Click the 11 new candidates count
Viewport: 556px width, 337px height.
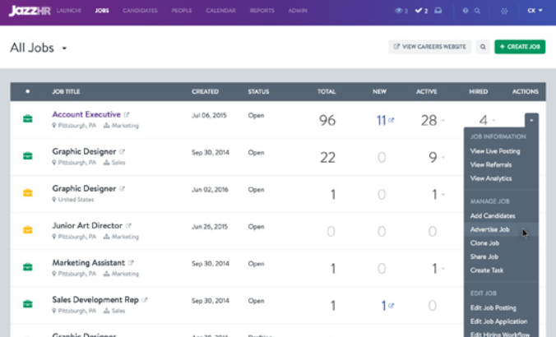[x=381, y=121]
